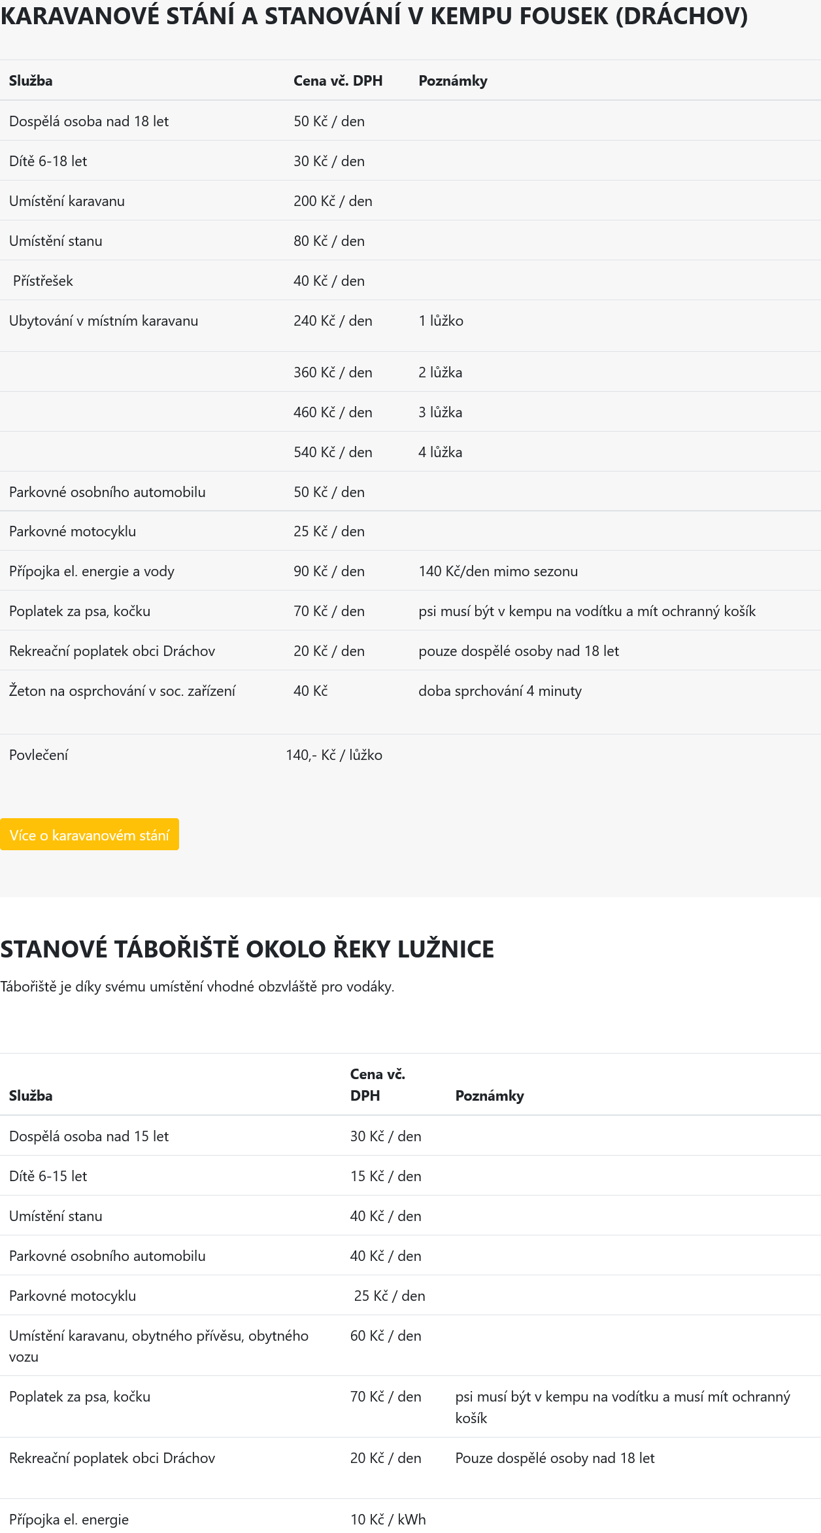
Task: Click 'Dítě 6-18 let' row label
Action: (48, 161)
